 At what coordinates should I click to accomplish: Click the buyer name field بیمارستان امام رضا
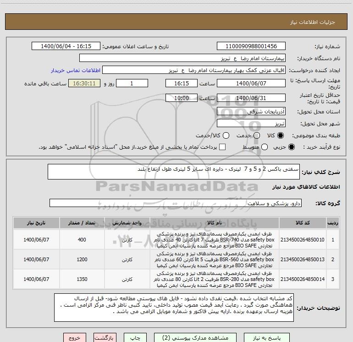point(182,58)
